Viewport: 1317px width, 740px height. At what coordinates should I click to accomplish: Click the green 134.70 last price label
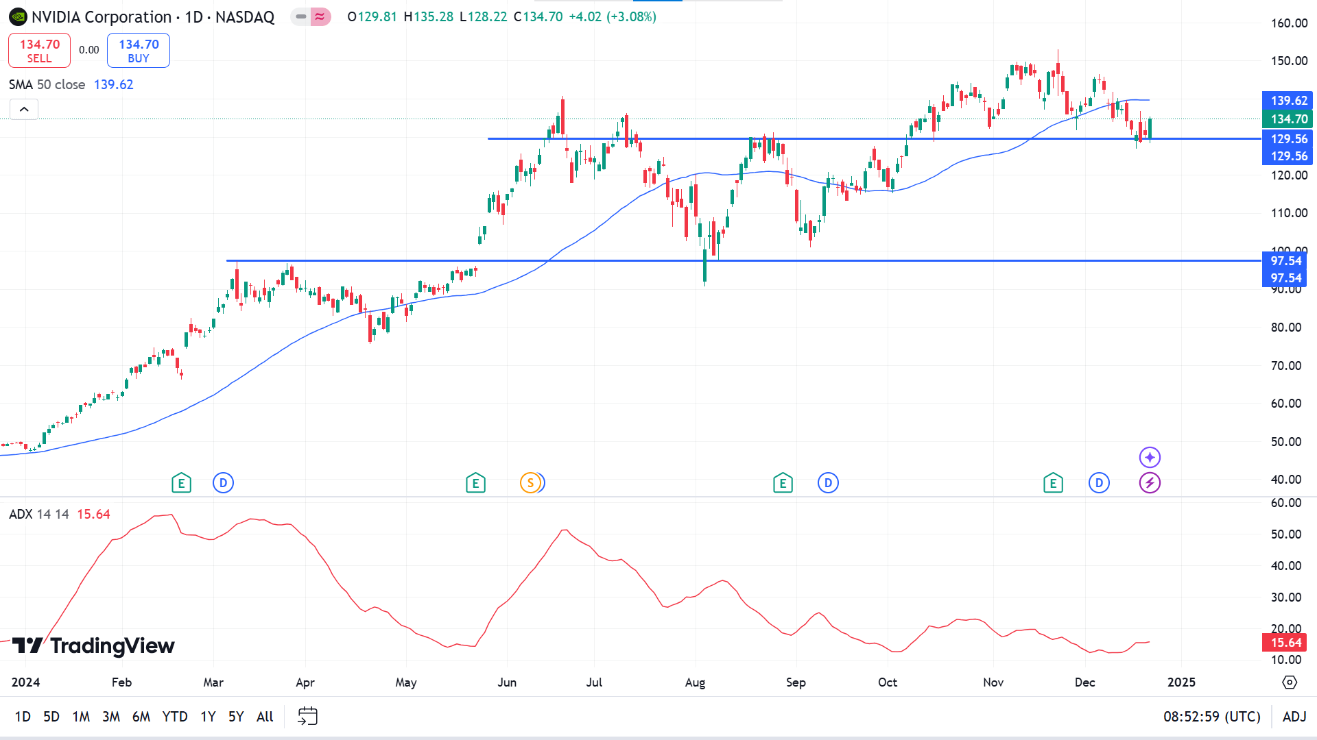[1289, 119]
